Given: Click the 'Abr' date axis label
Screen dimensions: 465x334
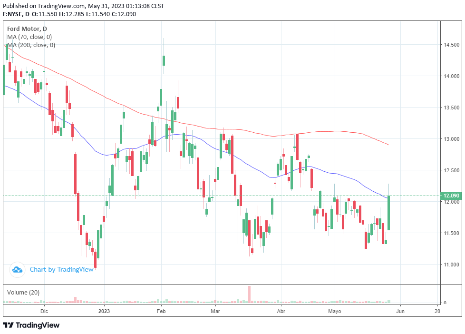Looking at the screenshot, I should click(x=281, y=311).
